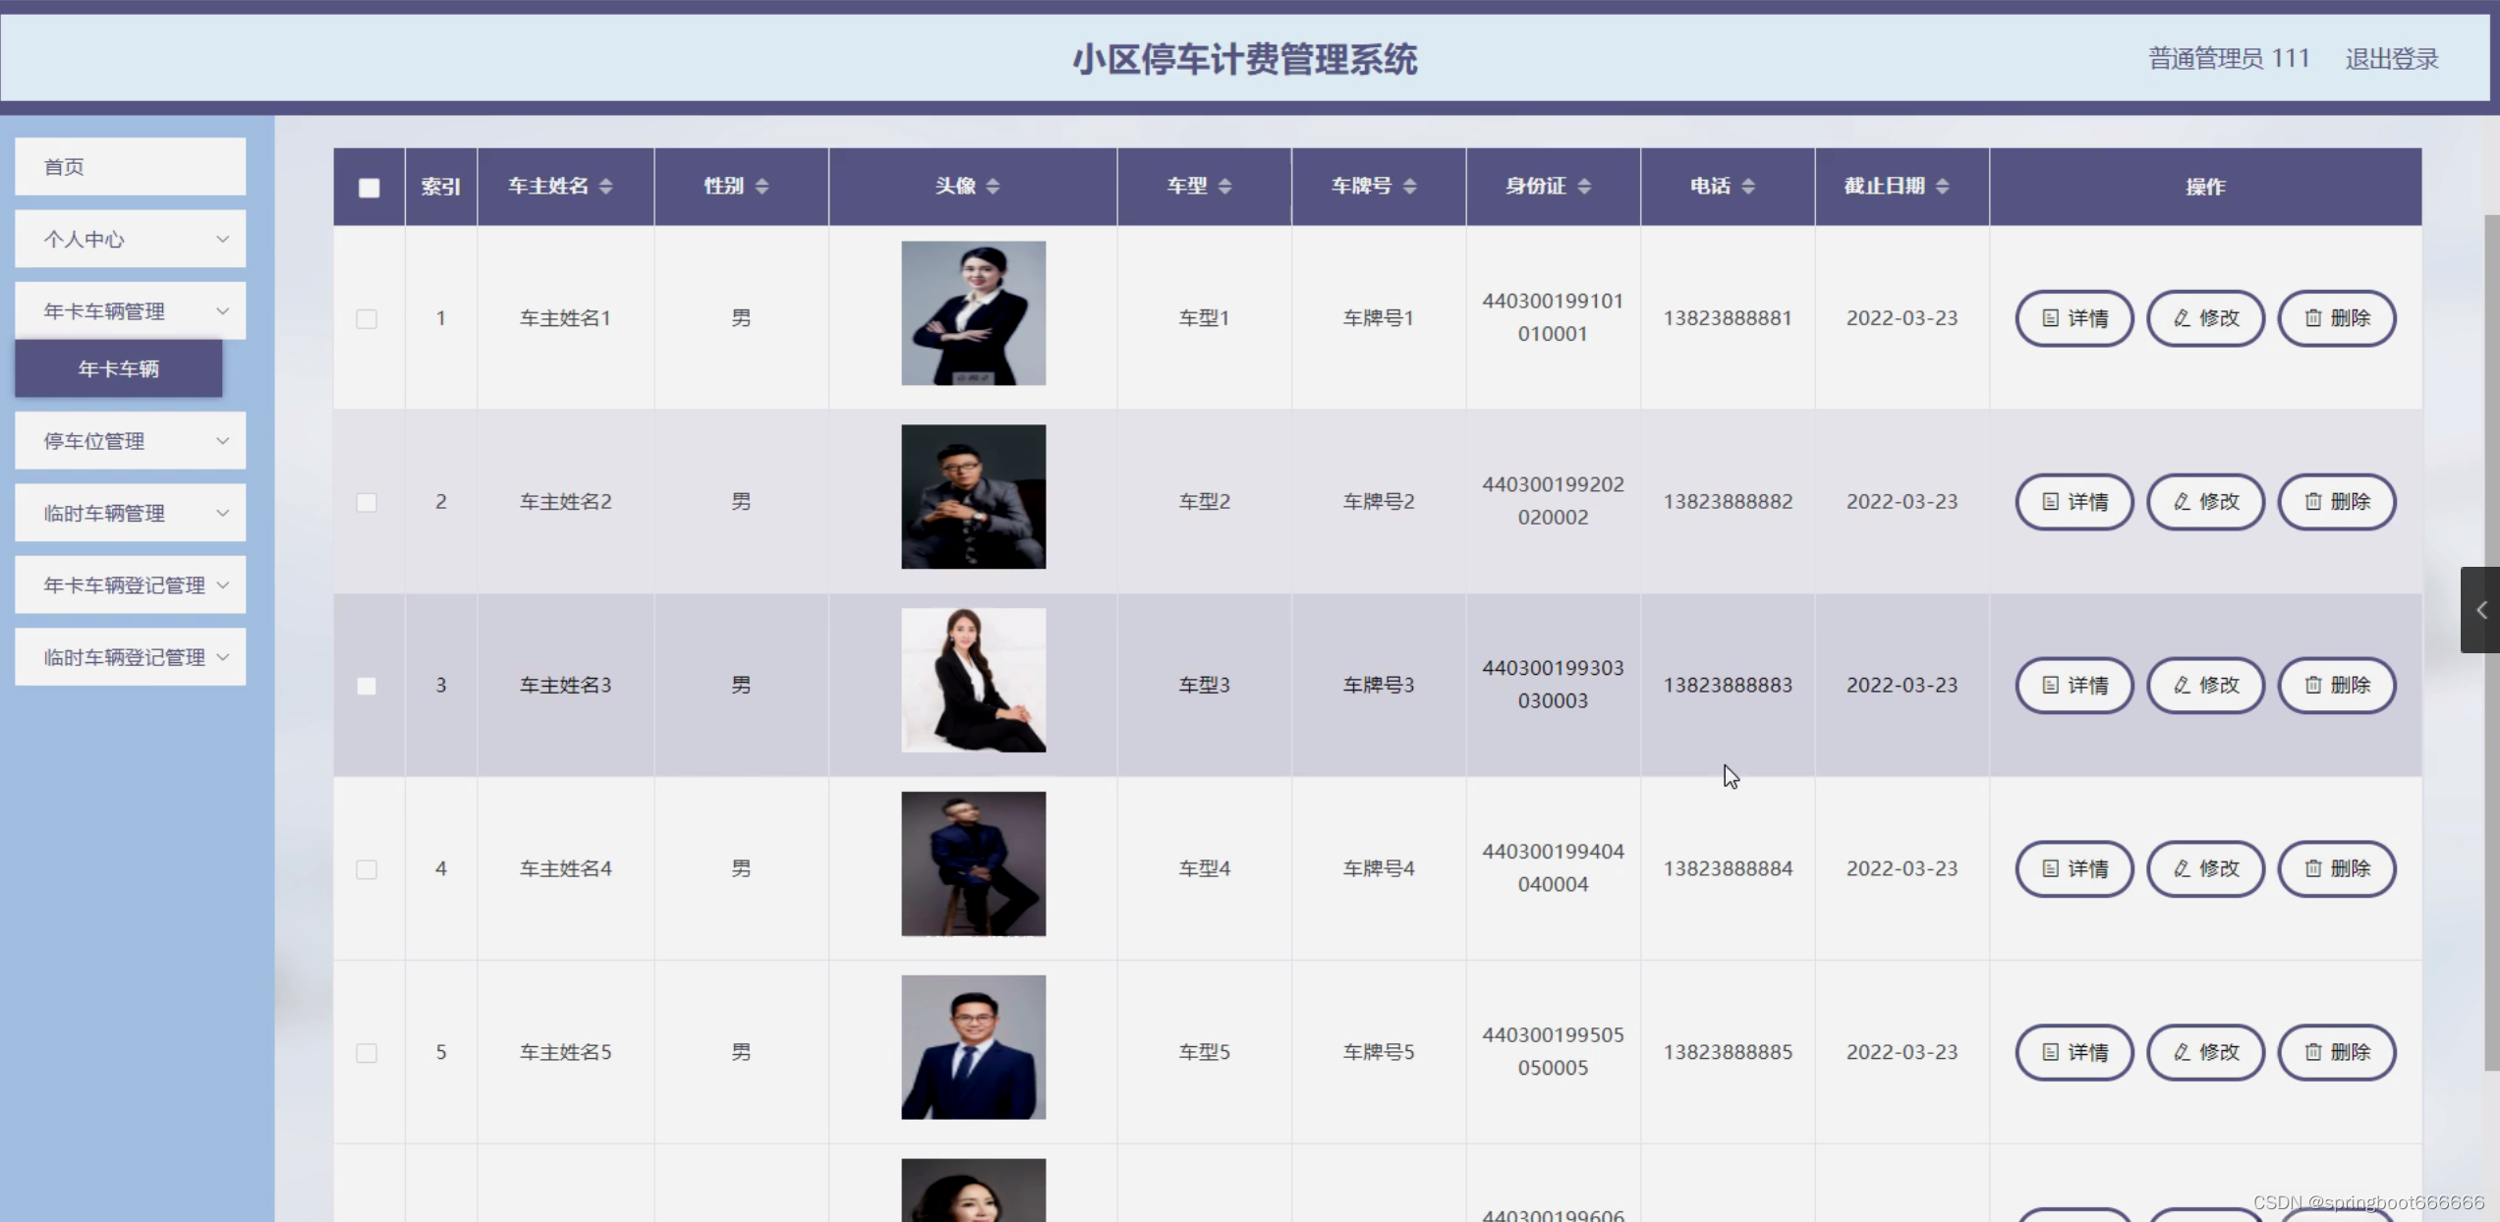
Task: Sort by 身份证 column arrows
Action: click(1583, 187)
